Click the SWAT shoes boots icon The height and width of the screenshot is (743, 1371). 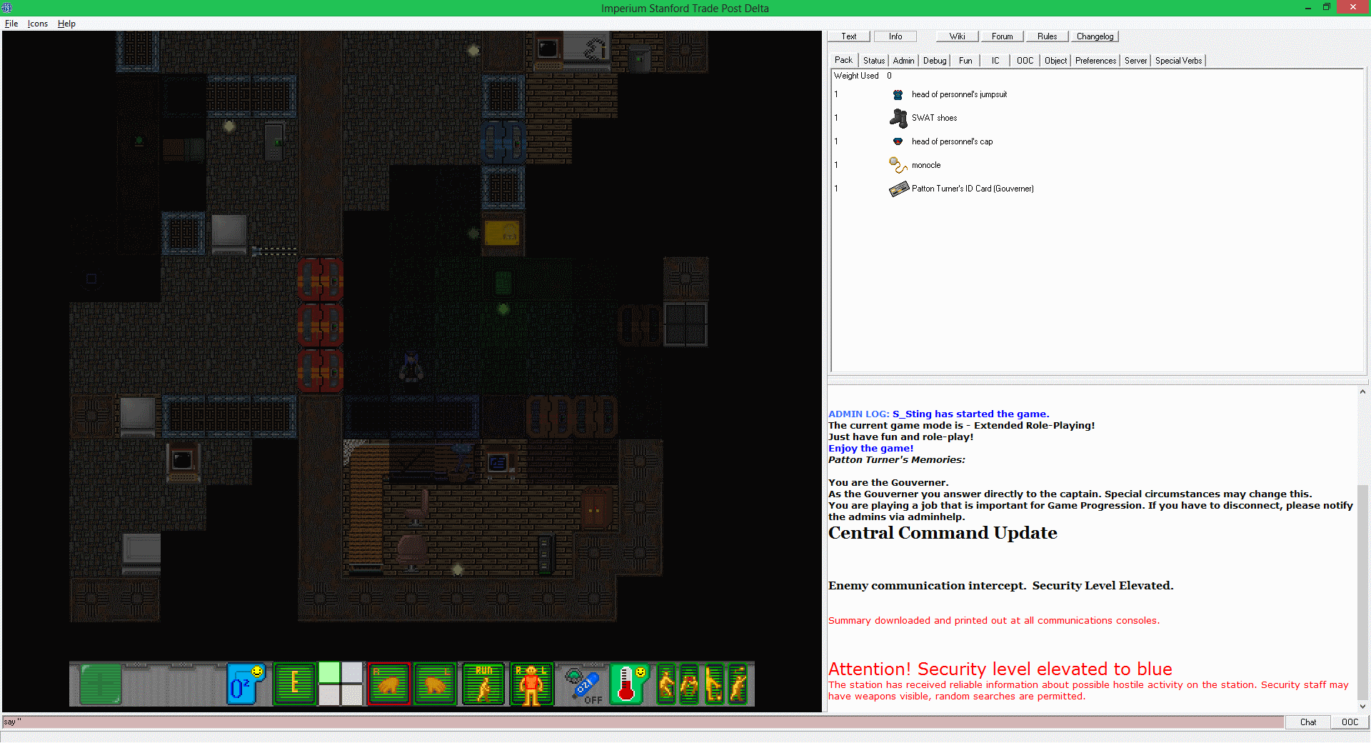[898, 118]
